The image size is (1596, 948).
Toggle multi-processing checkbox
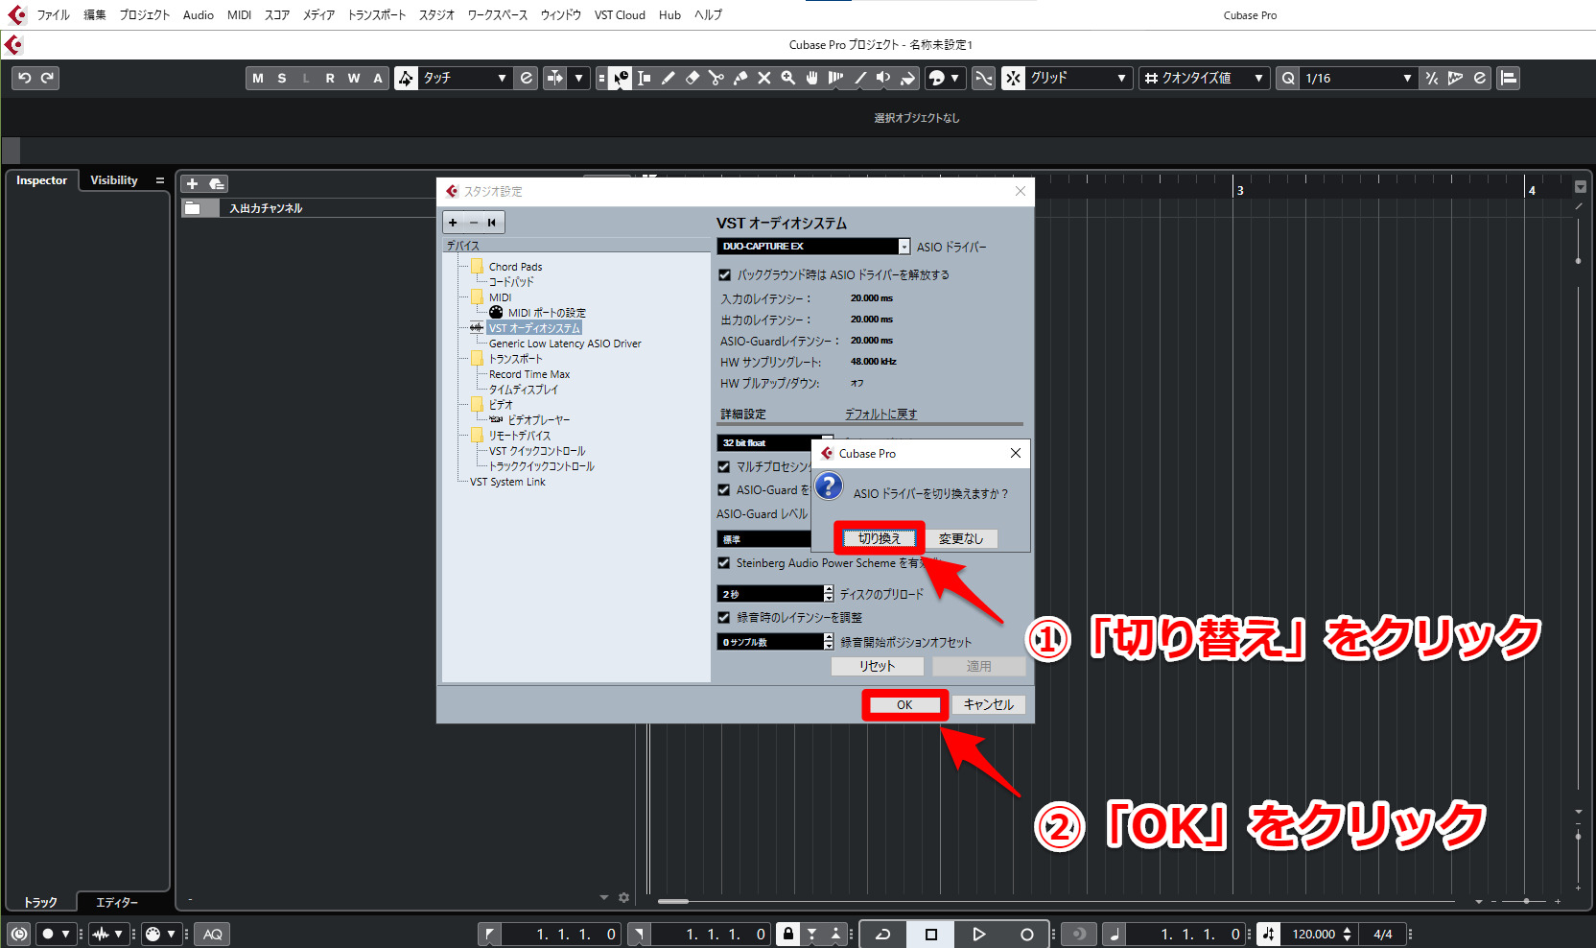tap(724, 466)
